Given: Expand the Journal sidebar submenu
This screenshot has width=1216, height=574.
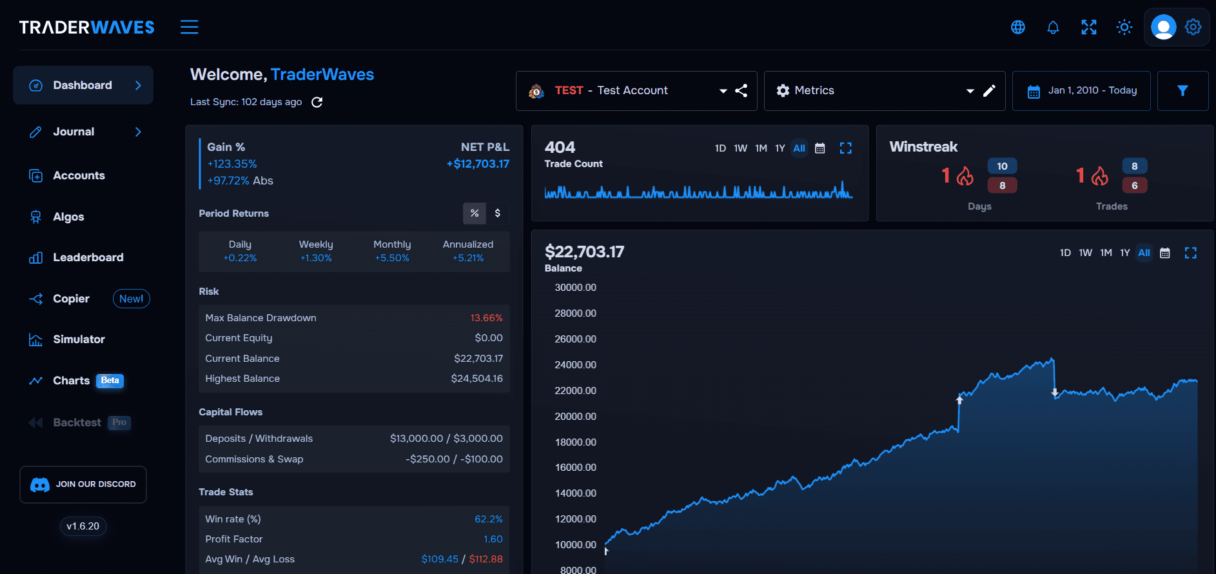Looking at the screenshot, I should point(138,132).
